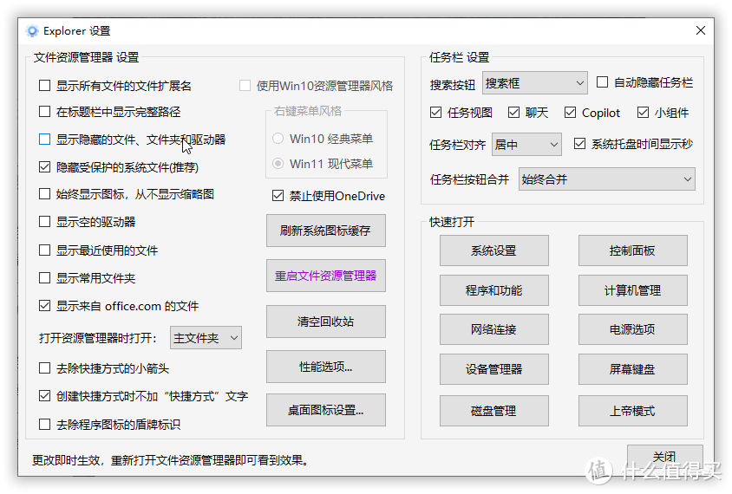
Task: Uncheck 创建快捷方式时不加"快捷方式"文字
Action: coord(45,396)
